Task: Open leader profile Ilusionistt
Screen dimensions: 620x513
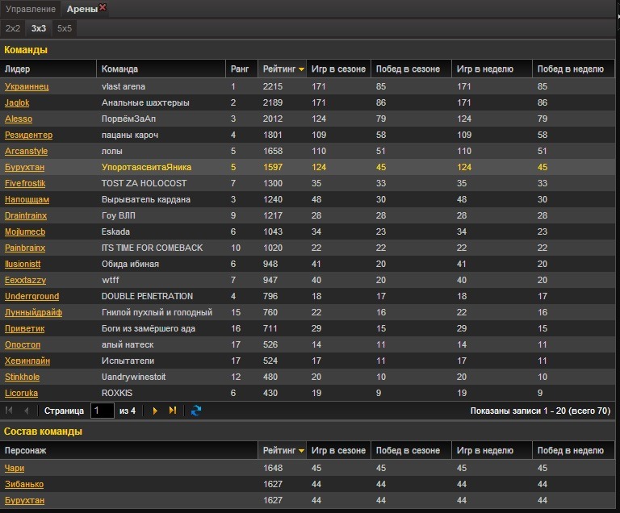Action: (x=23, y=264)
